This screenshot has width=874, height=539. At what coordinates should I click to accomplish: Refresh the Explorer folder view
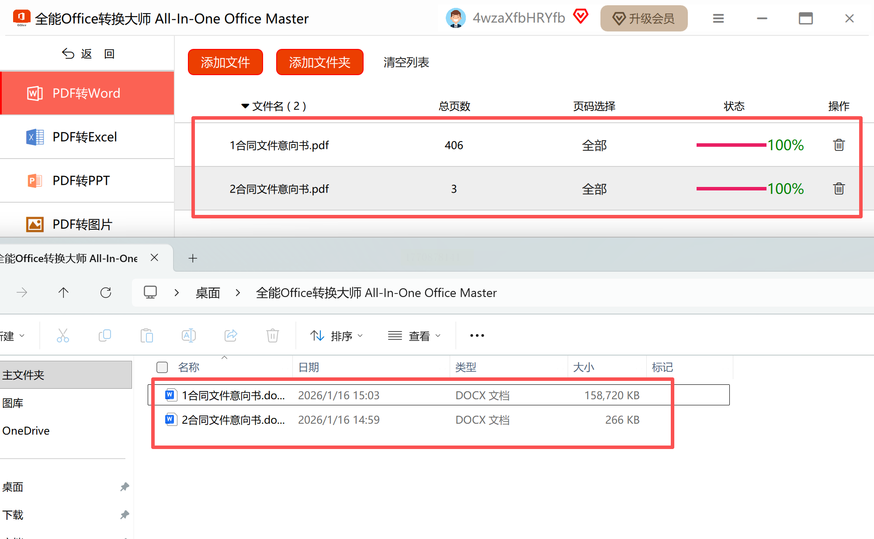point(106,293)
